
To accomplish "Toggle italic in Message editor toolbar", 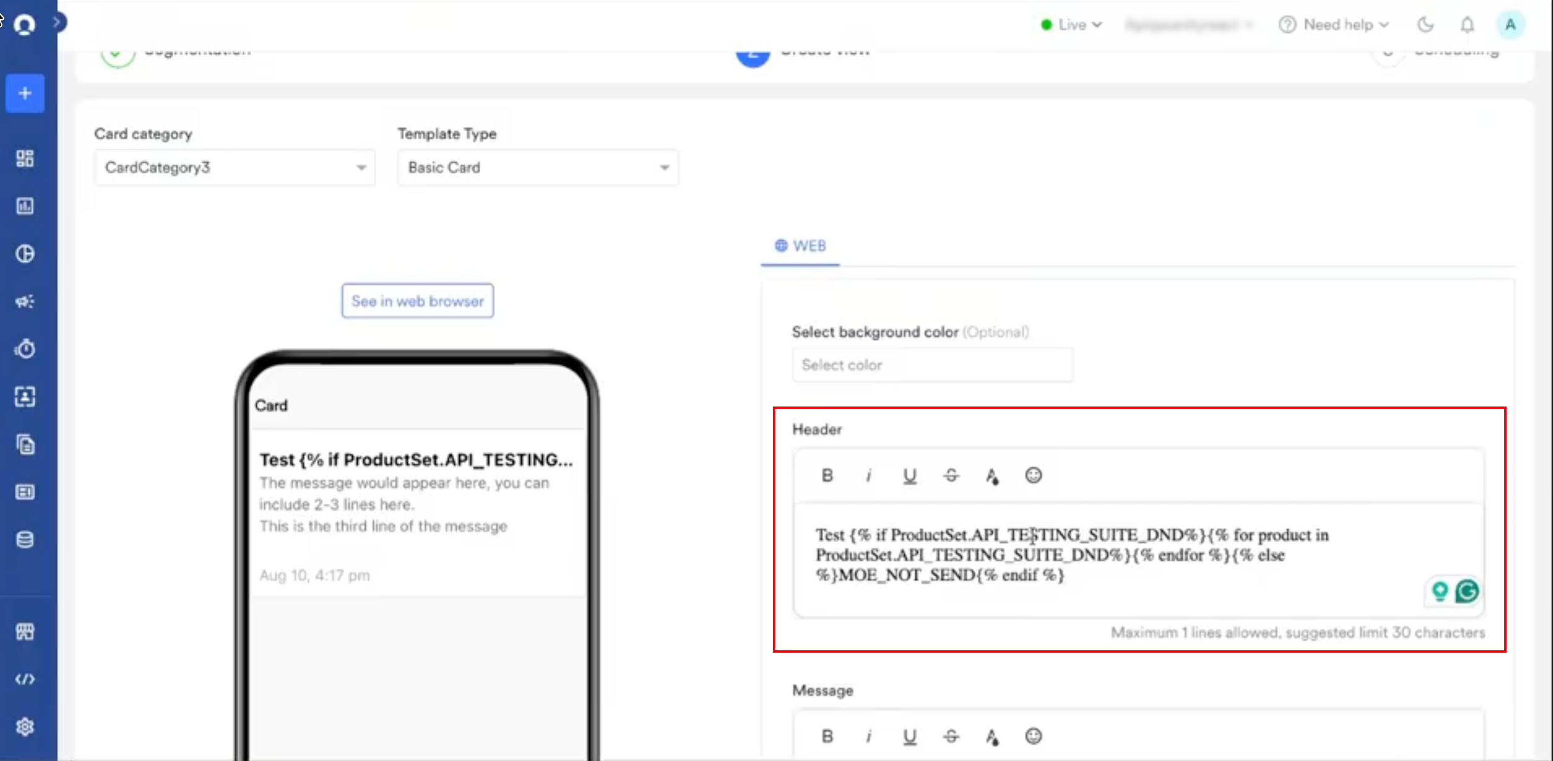I will click(x=869, y=736).
